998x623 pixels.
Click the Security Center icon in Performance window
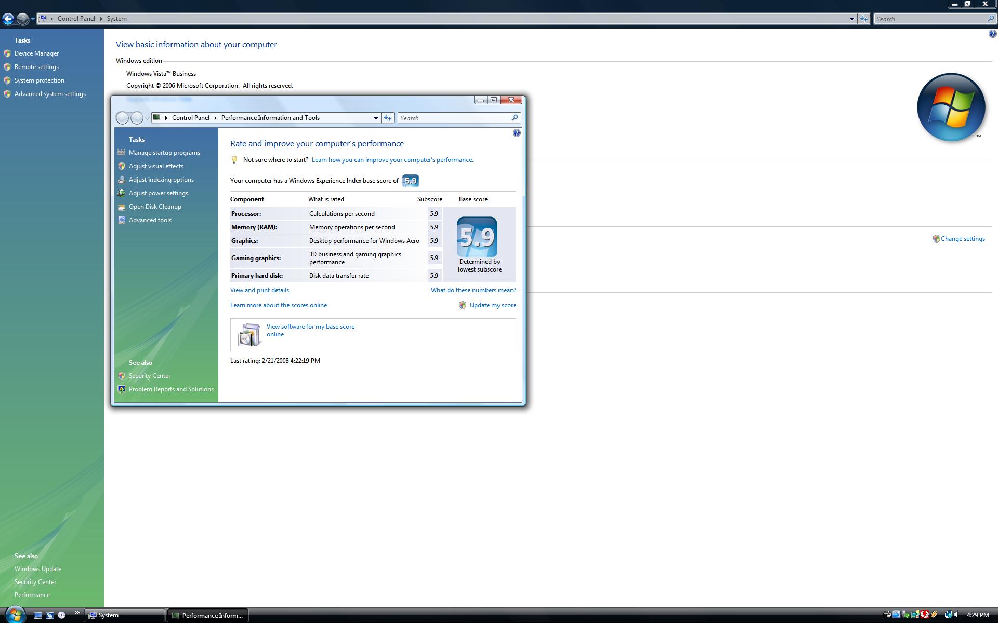[122, 376]
